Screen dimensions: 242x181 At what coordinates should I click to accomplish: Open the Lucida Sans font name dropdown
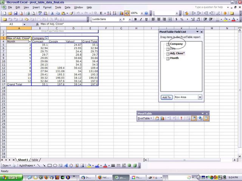tap(120, 19)
